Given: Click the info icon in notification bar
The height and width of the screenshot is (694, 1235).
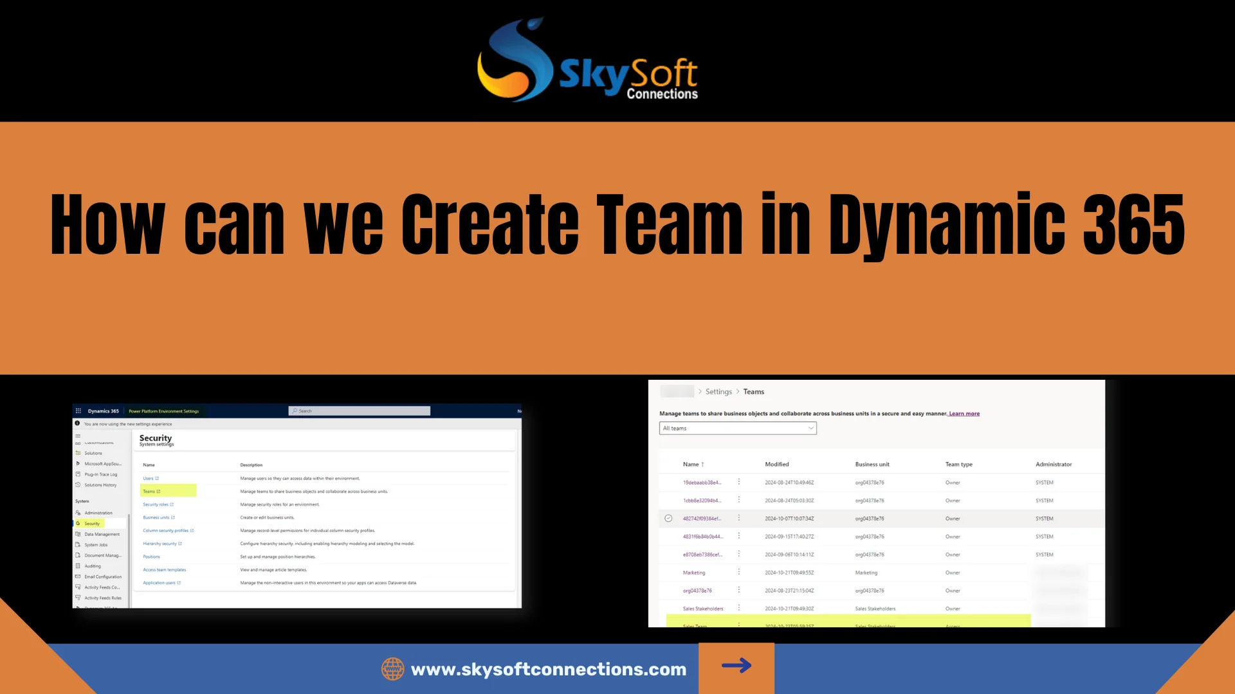Looking at the screenshot, I should (77, 423).
